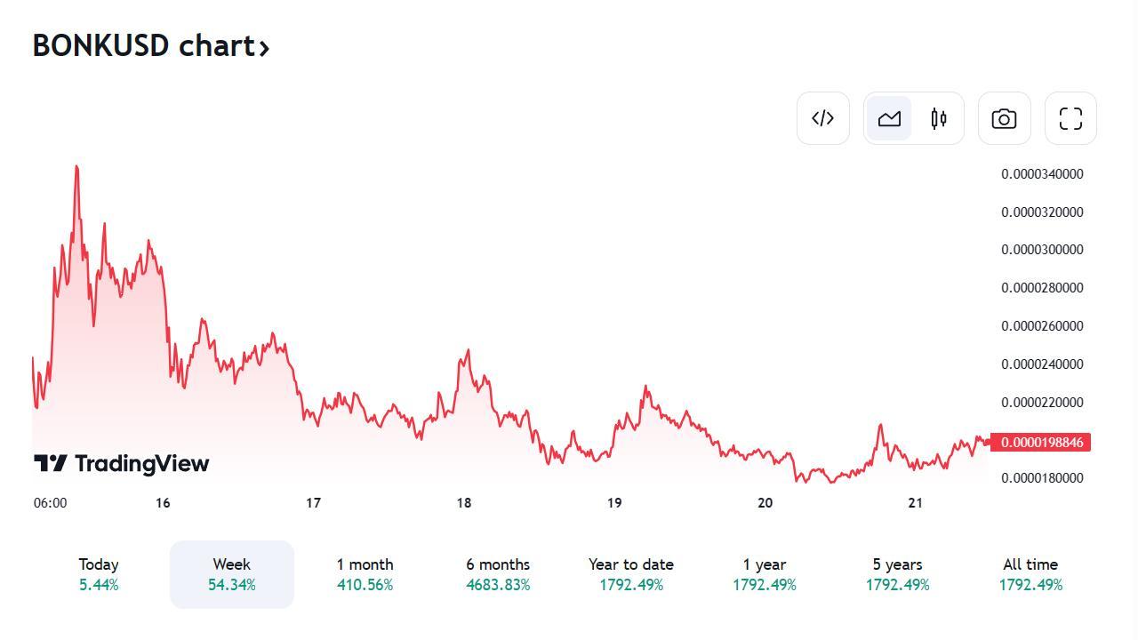Click the 18 date marker on time axis
The image size is (1138, 640).
click(x=464, y=503)
